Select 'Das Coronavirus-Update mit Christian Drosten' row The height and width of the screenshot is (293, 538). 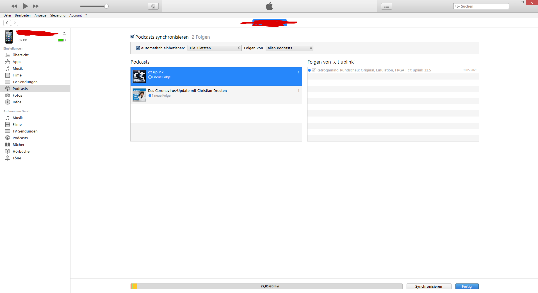tap(216, 95)
